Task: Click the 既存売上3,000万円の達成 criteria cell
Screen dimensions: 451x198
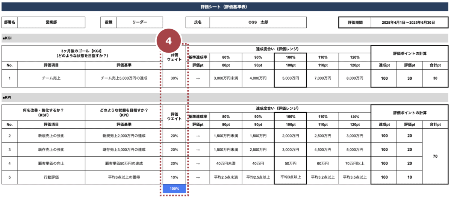Action: pos(124,150)
